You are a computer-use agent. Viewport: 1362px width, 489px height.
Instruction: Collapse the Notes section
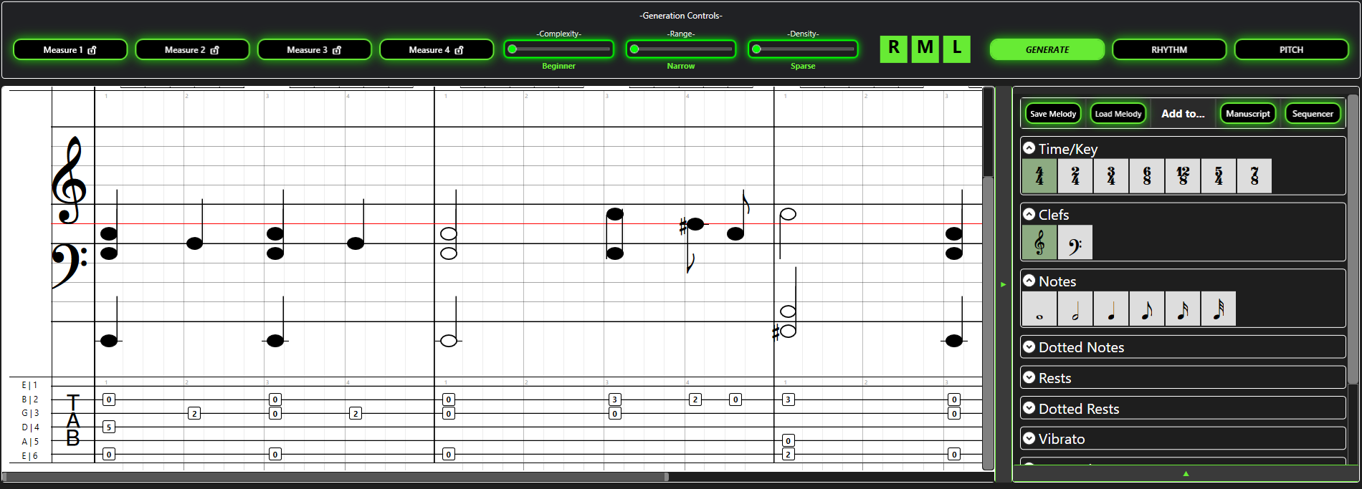[x=1029, y=281]
